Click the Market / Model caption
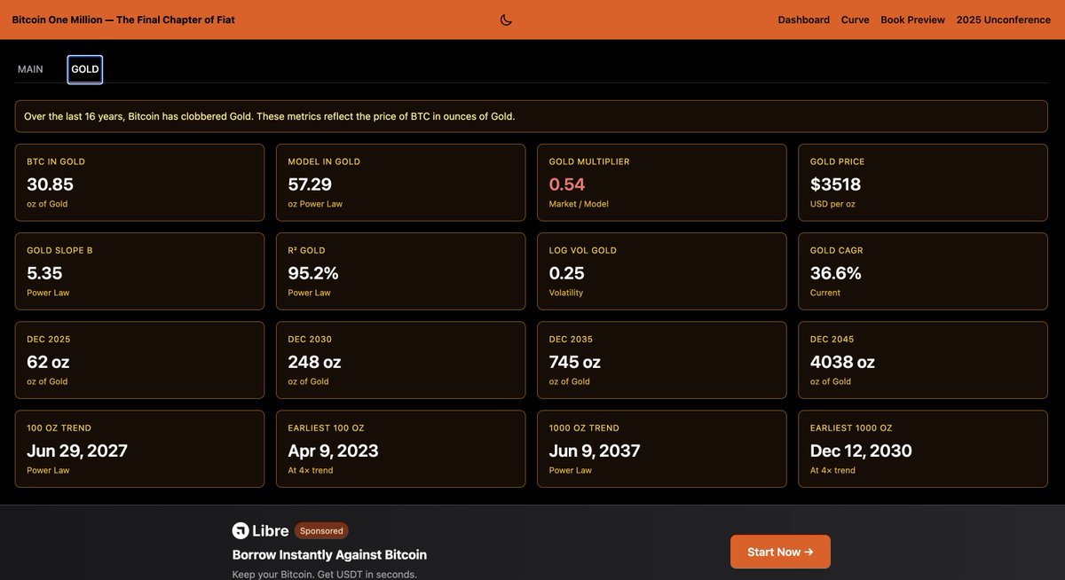The width and height of the screenshot is (1065, 580). click(x=579, y=204)
